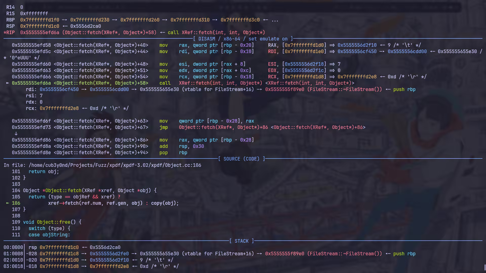Click the down arrow jump indicator in disassembly
The width and height of the screenshot is (486, 273).
point(16,134)
